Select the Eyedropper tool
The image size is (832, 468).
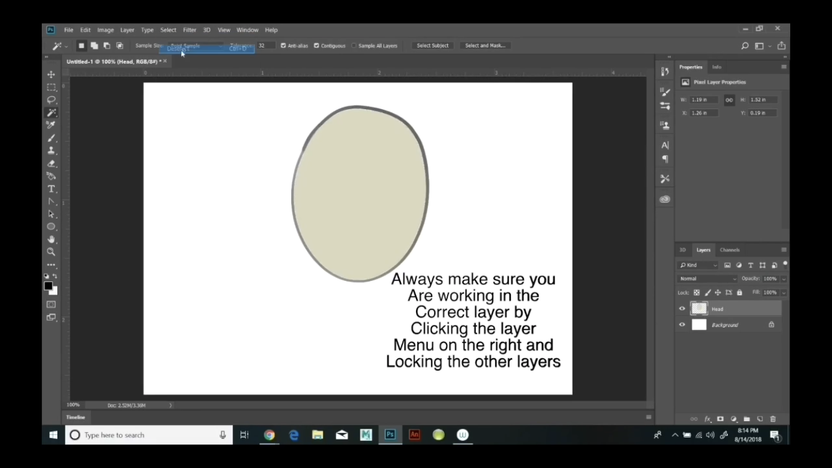coord(52,125)
